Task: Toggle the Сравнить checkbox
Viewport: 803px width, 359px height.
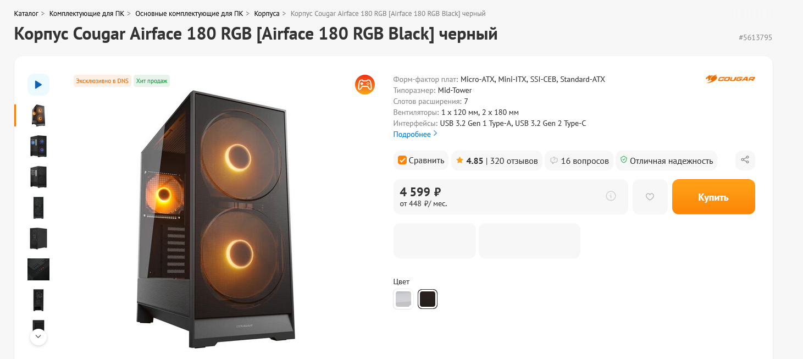Action: coord(402,161)
